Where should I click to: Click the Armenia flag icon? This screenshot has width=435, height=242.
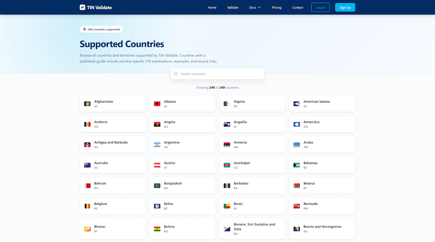(227, 145)
